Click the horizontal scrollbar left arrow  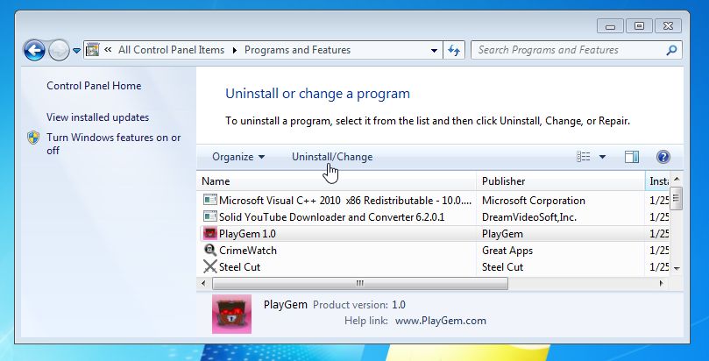pyautogui.click(x=203, y=284)
